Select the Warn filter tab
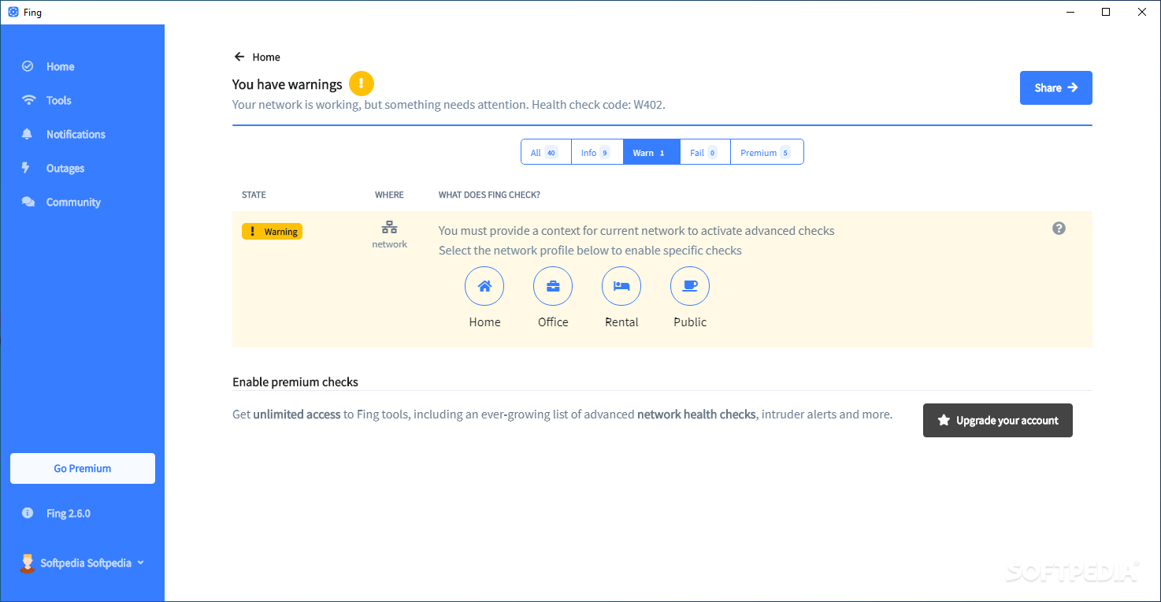The width and height of the screenshot is (1161, 602). click(x=651, y=152)
